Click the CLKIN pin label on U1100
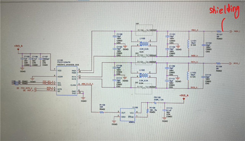The width and height of the screenshot is (245, 141). click(x=73, y=85)
